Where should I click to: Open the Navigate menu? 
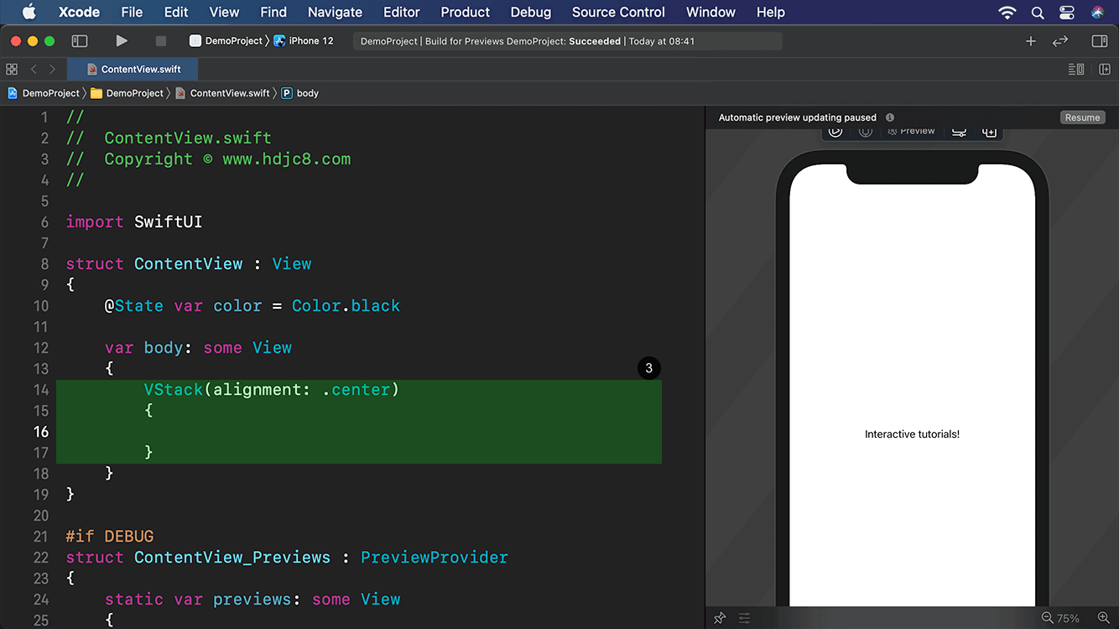(x=336, y=12)
